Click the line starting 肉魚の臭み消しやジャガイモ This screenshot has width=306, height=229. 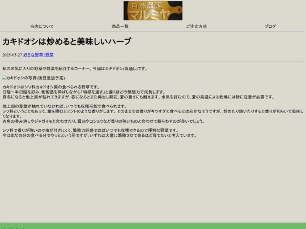104,122
